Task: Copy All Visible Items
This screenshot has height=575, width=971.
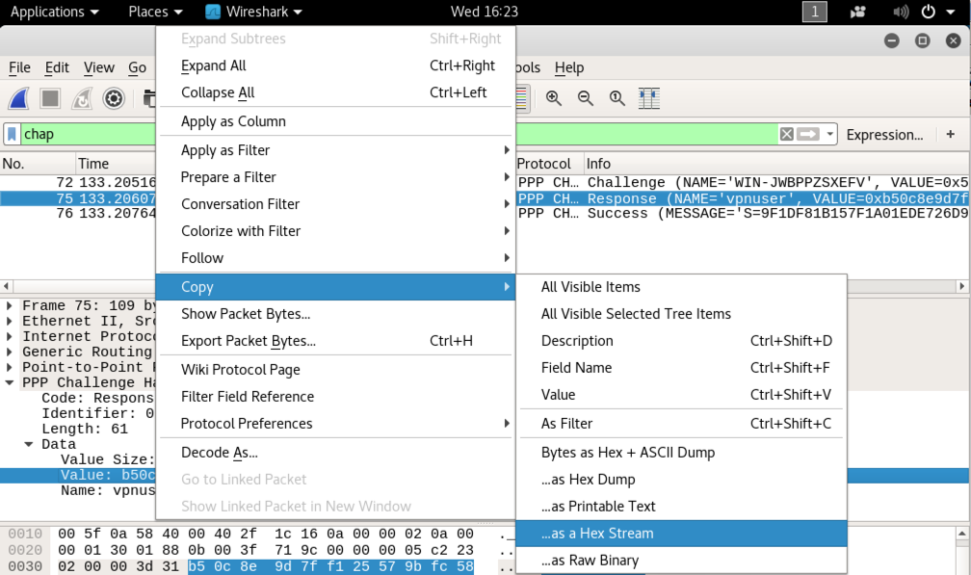Action: [681, 287]
